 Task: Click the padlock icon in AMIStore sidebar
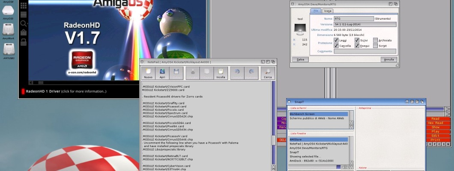(x=24, y=42)
